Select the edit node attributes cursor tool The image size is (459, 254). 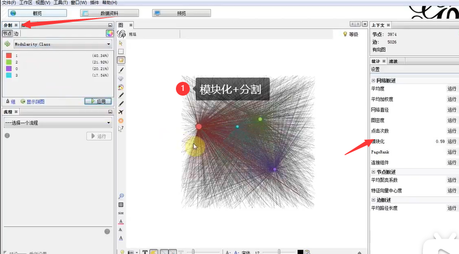pos(121,129)
